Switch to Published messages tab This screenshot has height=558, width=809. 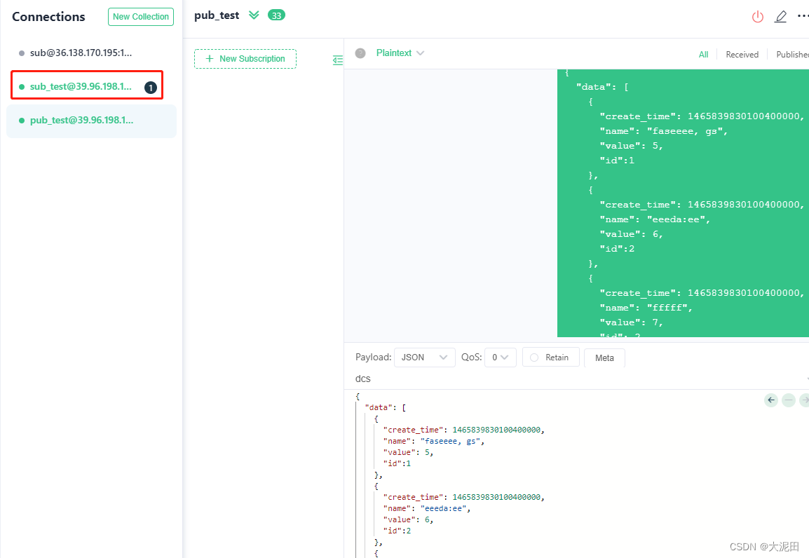[x=792, y=55]
